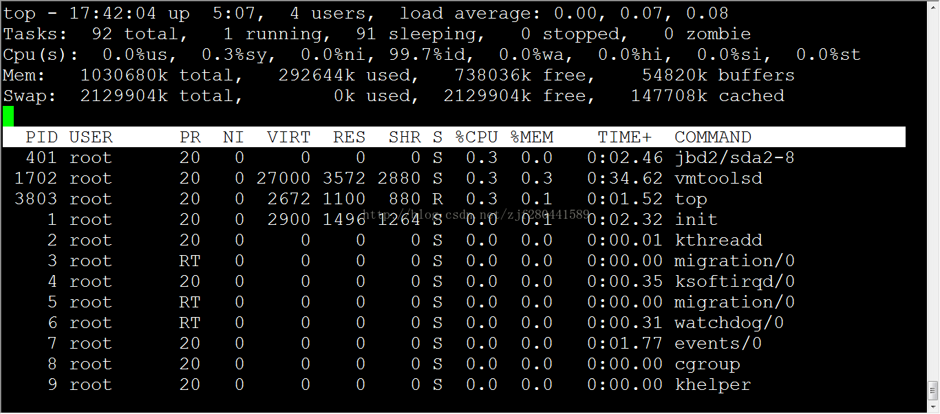Click the 0.0%st CPU value

[x=829, y=54]
